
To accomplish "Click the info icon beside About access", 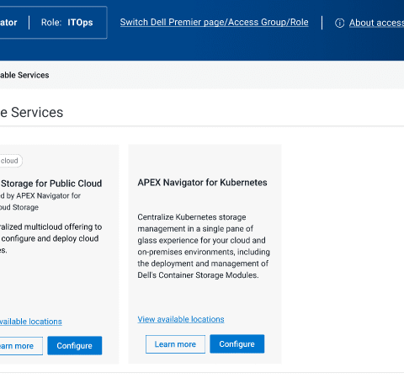I will (339, 23).
